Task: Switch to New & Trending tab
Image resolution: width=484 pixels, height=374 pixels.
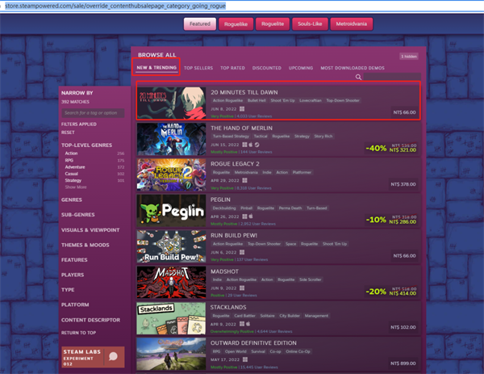Action: [156, 67]
